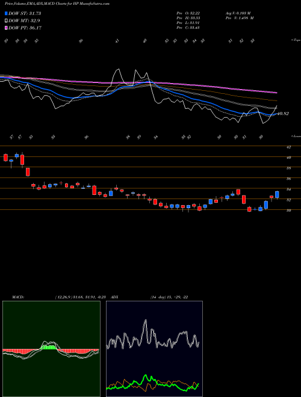Click the Pre C: 33.43 value
Image resolution: width=301 pixels, height=397 pixels.
pyautogui.click(x=188, y=28)
